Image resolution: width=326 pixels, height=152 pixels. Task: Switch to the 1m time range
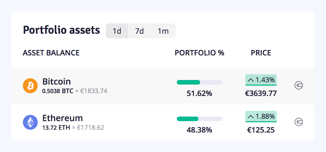pos(163,31)
